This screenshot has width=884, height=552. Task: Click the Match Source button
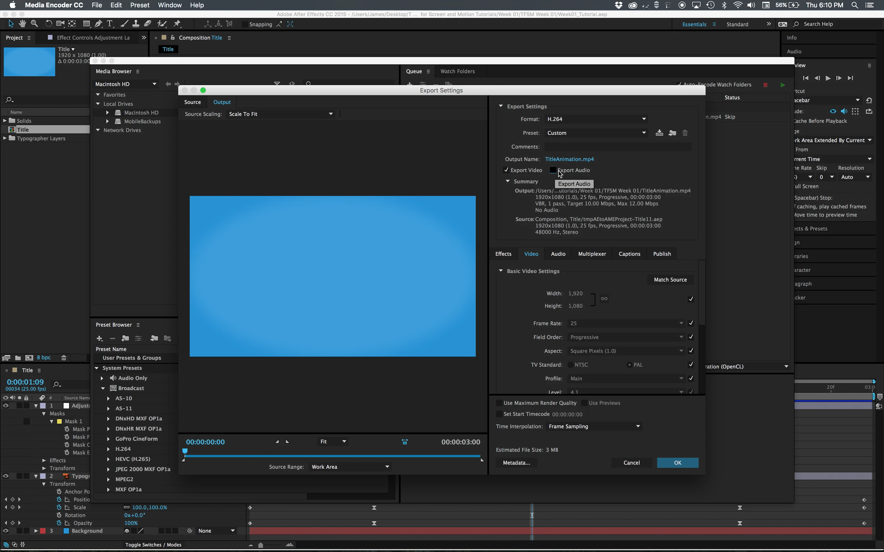(670, 279)
